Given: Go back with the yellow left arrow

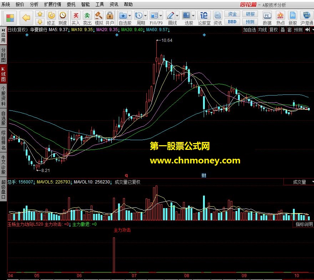Looking at the screenshot, I should point(26,18).
